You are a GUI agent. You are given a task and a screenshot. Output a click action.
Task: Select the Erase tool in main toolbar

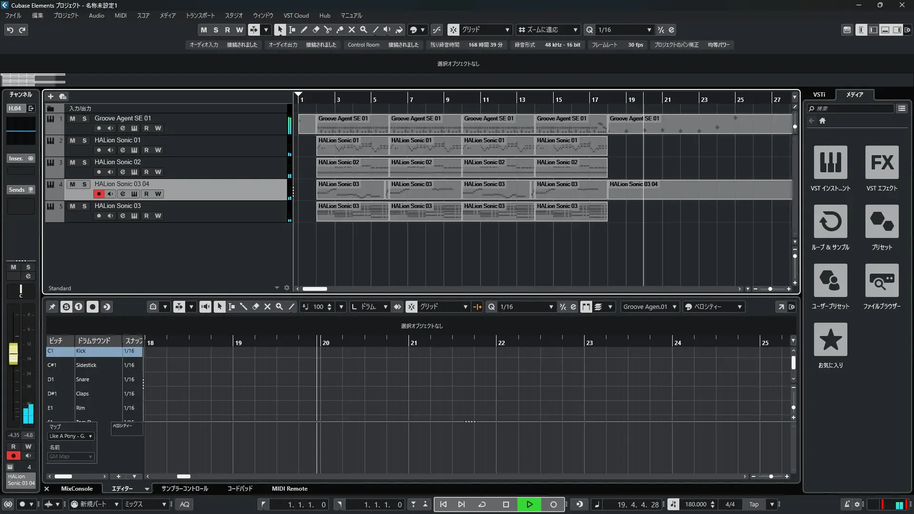(316, 30)
